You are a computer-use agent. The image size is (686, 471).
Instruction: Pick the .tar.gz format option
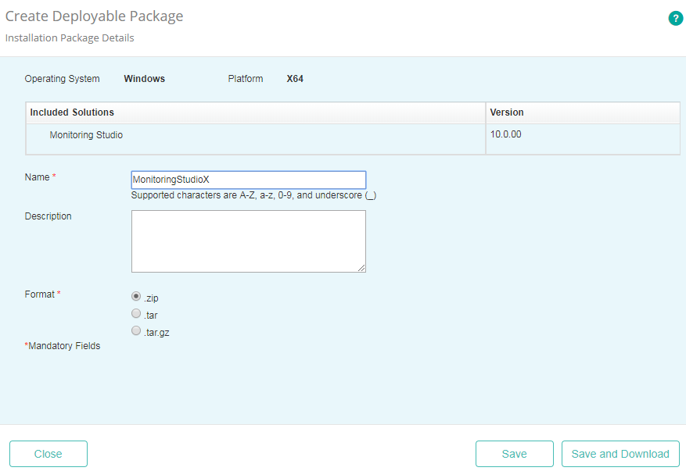click(136, 330)
